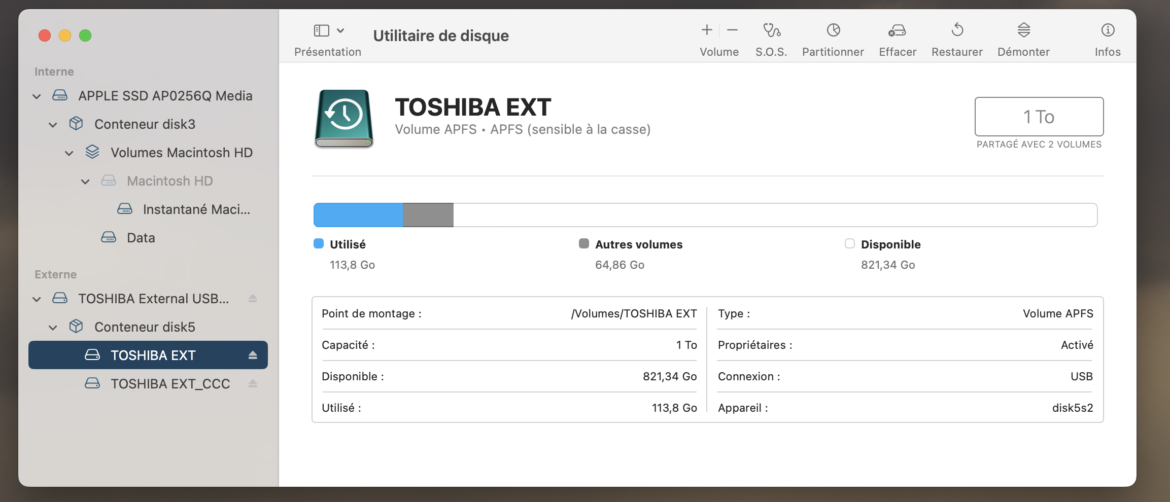
Task: Click the Conteneur disk5 cube icon
Action: pyautogui.click(x=76, y=327)
